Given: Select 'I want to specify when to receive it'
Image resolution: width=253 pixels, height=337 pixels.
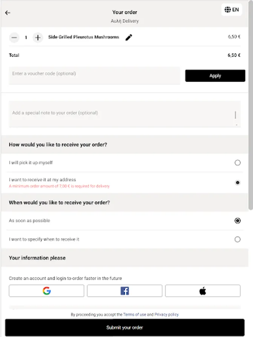Looking at the screenshot, I should (x=237, y=240).
